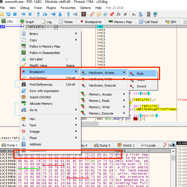The height and width of the screenshot is (187, 187).
Task: Choose Follow in Disassembler
Action: point(50,53)
